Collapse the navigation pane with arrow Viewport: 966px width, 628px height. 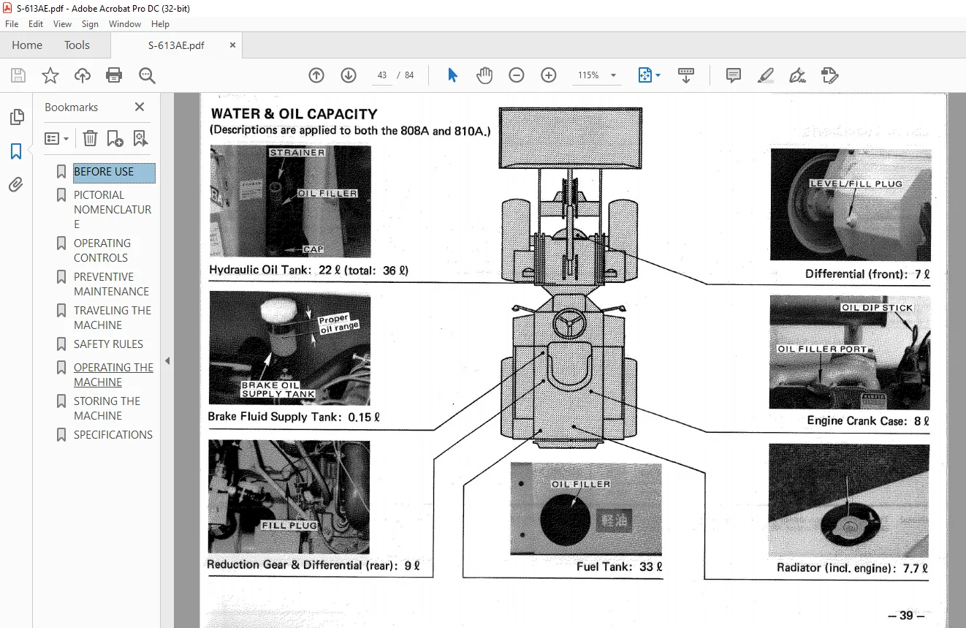pyautogui.click(x=167, y=360)
